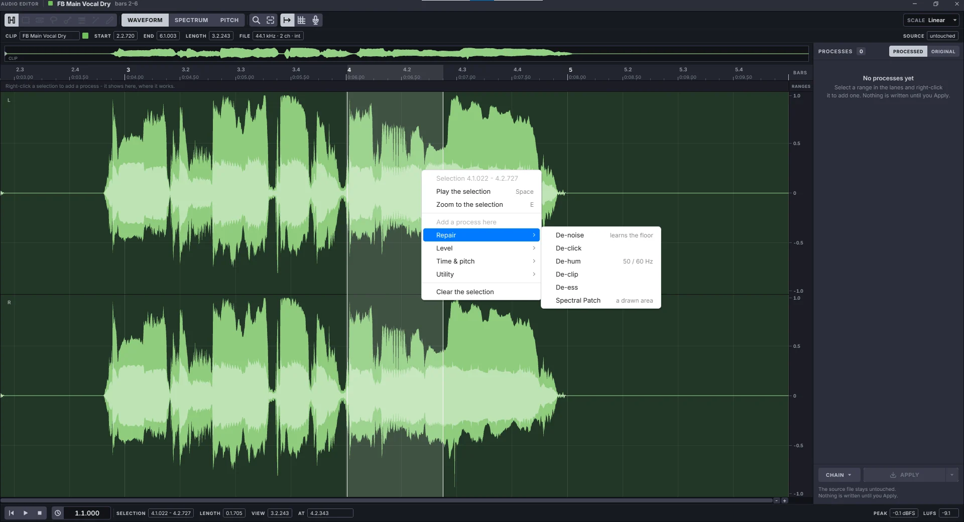
Task: Switch to the Pitch view tab
Action: click(x=229, y=20)
